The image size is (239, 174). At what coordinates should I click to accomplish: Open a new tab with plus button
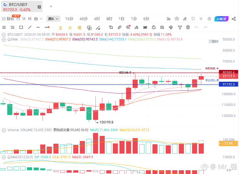coord(51,6)
